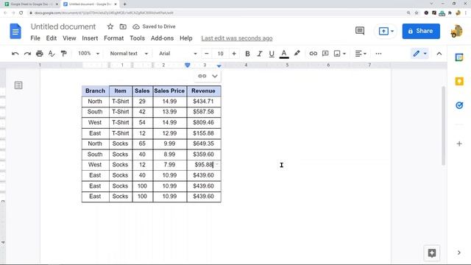Hide the menus with the up chevron
471x265 pixels.
[439, 54]
